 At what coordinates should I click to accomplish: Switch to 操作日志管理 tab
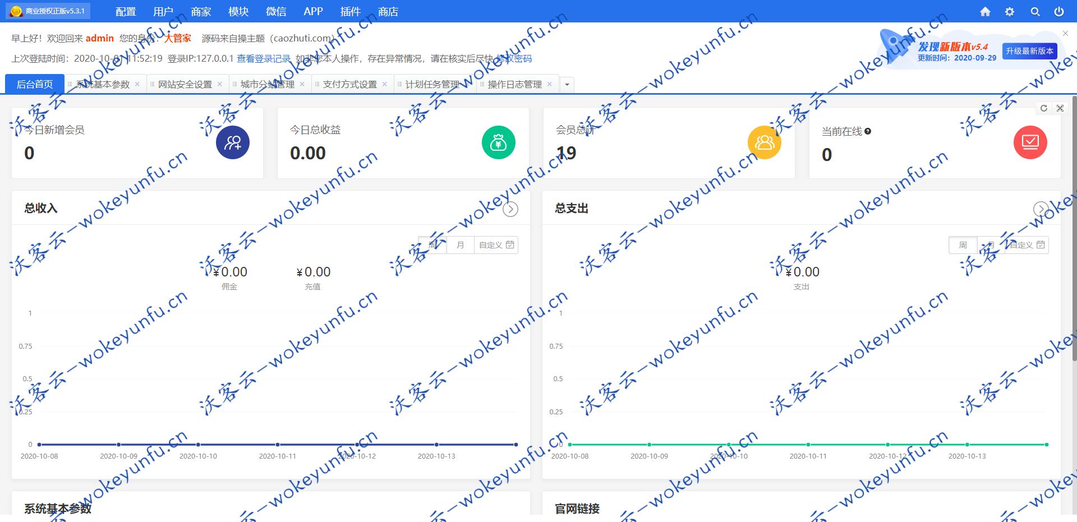tap(515, 84)
